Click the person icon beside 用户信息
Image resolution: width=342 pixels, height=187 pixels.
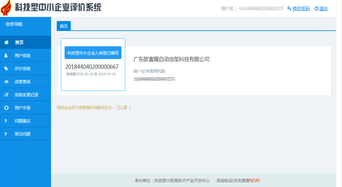pos(6,56)
